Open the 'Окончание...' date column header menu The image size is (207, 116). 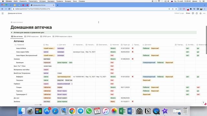pos(102,45)
